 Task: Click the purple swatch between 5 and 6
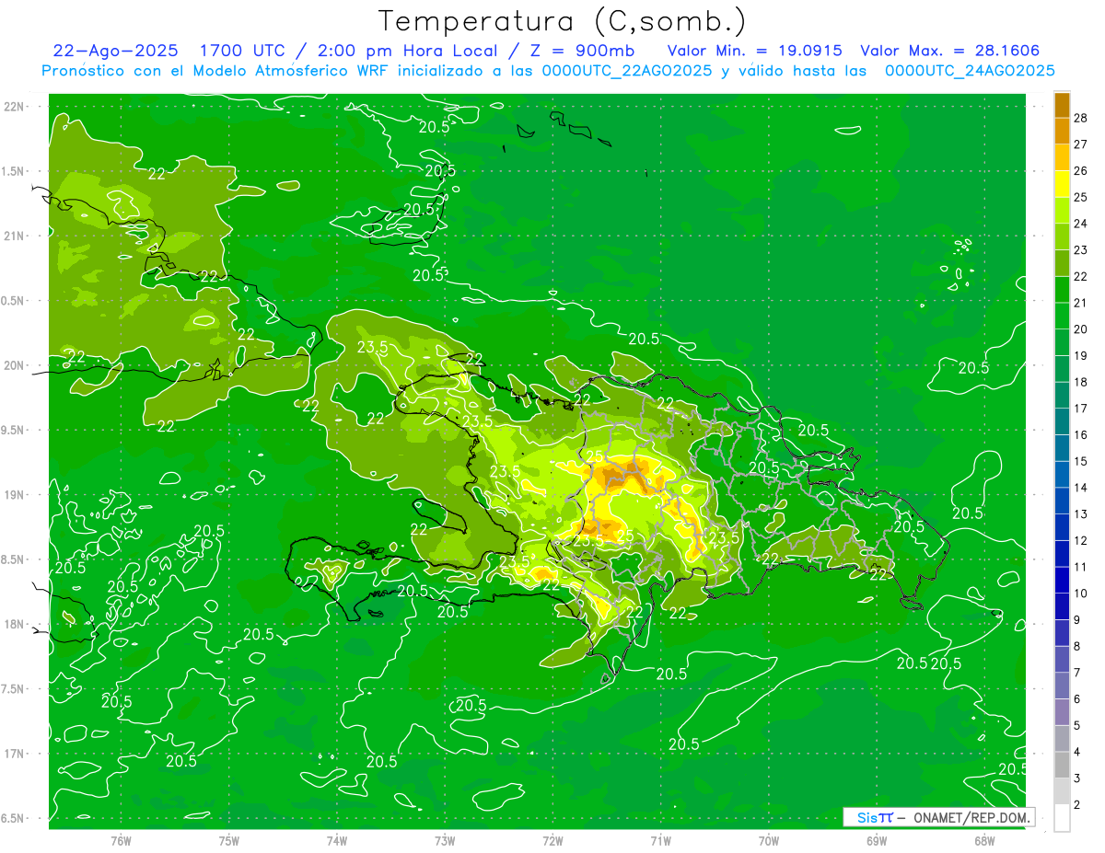click(1062, 712)
